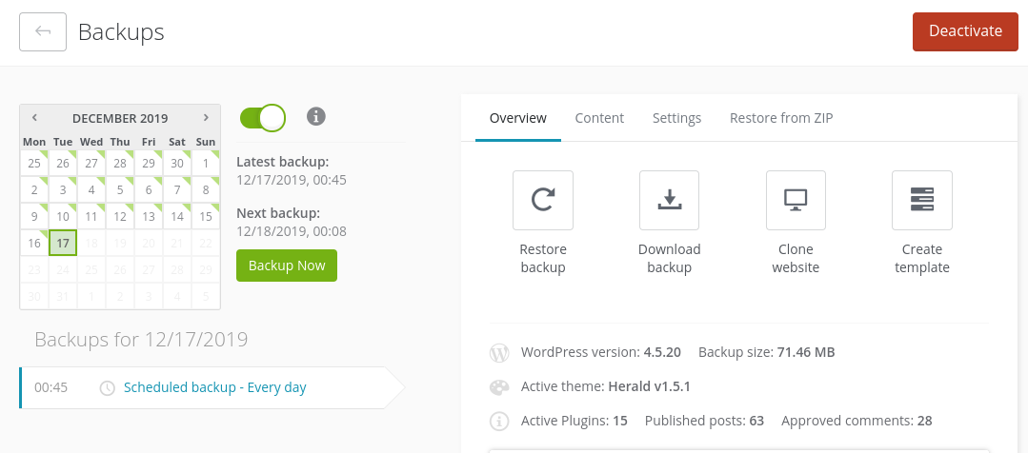1028x453 pixels.
Task: Click the Download backup icon
Action: tap(669, 200)
